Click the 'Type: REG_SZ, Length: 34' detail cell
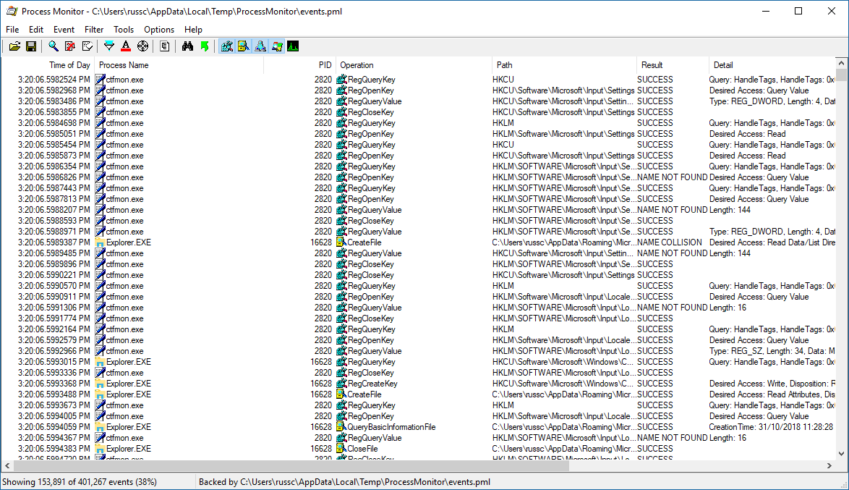The height and width of the screenshot is (490, 849). coord(772,351)
